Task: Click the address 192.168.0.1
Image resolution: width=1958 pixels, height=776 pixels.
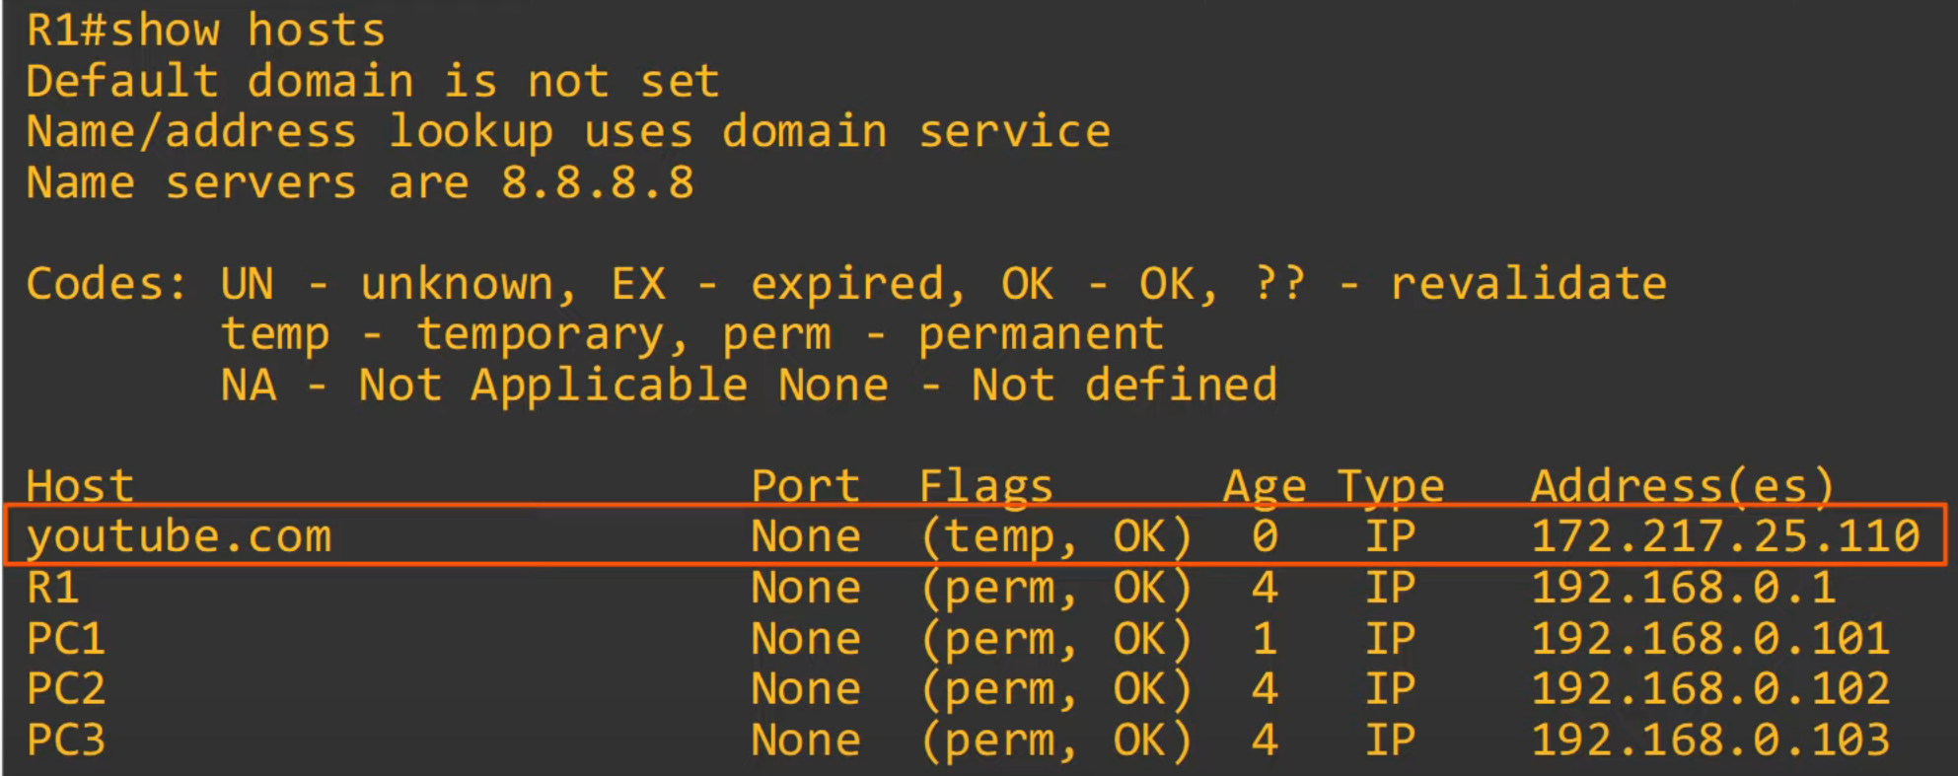Action: click(x=1683, y=589)
